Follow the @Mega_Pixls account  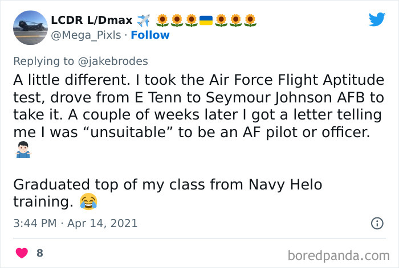pyautogui.click(x=150, y=35)
